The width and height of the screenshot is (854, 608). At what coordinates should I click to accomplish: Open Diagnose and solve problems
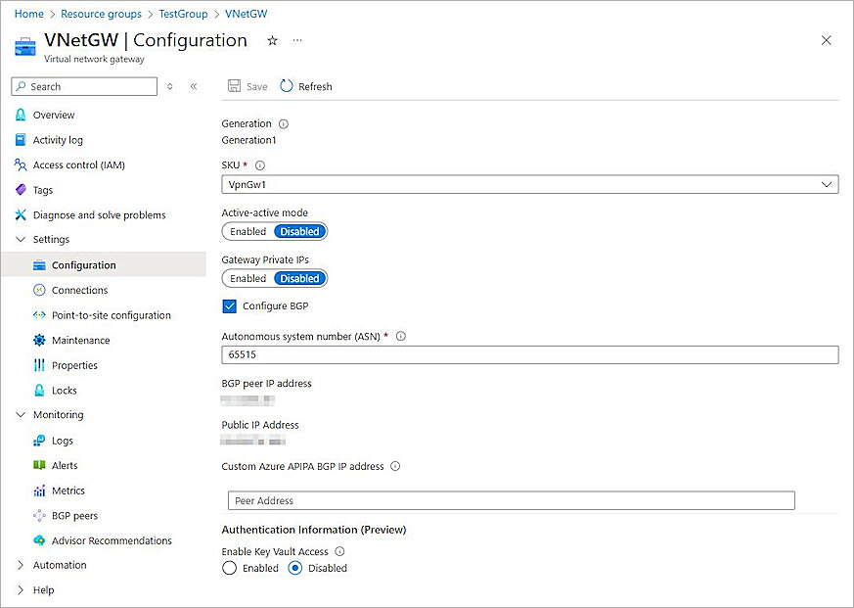click(99, 214)
